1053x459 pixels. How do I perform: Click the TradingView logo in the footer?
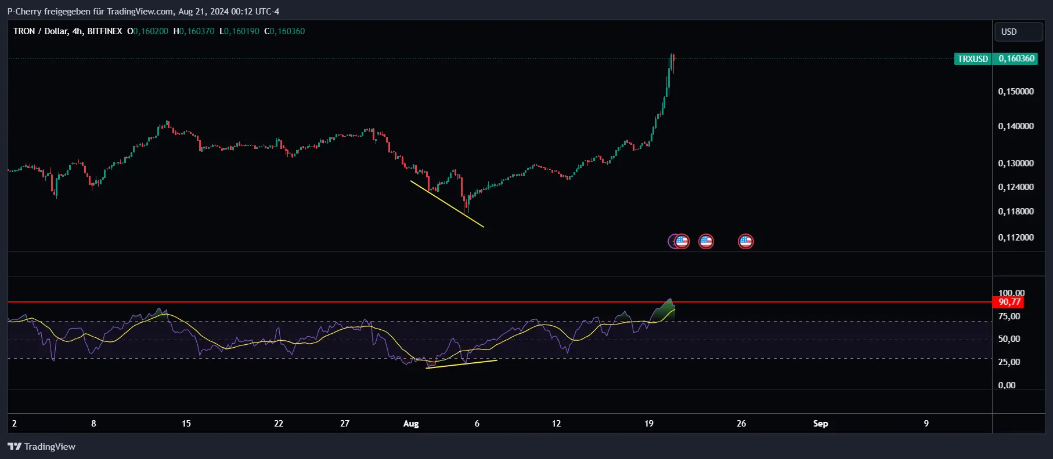point(41,446)
